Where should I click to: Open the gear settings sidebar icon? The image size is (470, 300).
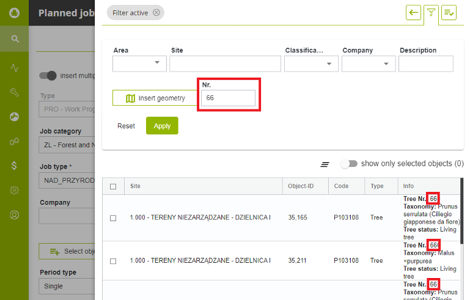(x=15, y=190)
